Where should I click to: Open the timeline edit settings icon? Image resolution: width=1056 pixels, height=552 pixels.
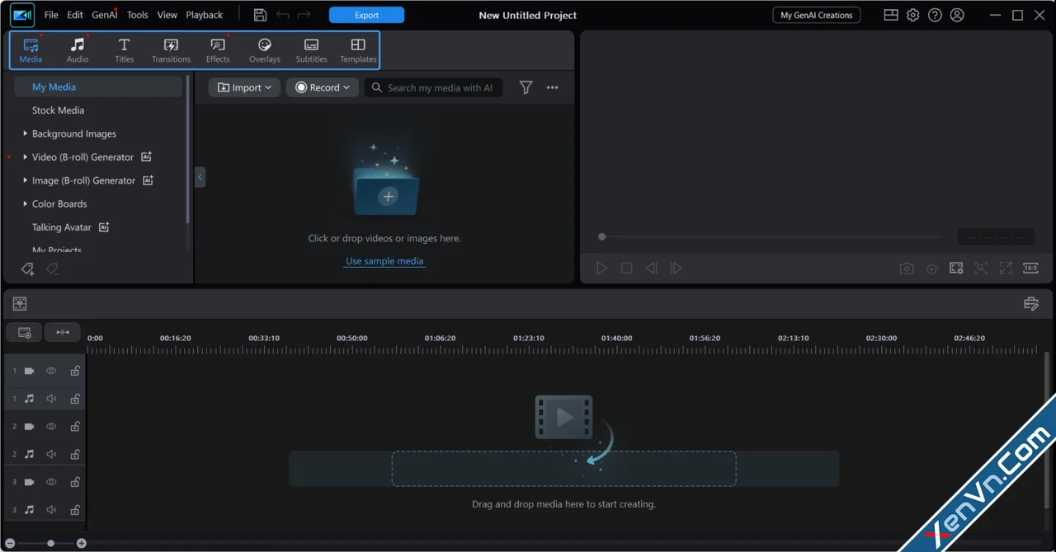coord(1030,304)
